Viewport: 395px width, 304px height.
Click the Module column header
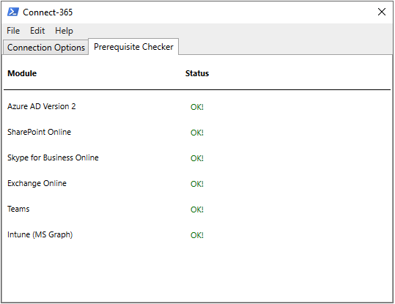point(22,73)
